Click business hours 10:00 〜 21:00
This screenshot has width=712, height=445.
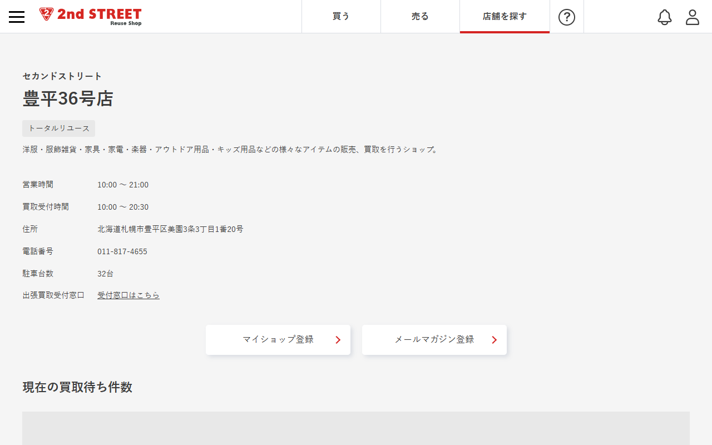coord(123,185)
